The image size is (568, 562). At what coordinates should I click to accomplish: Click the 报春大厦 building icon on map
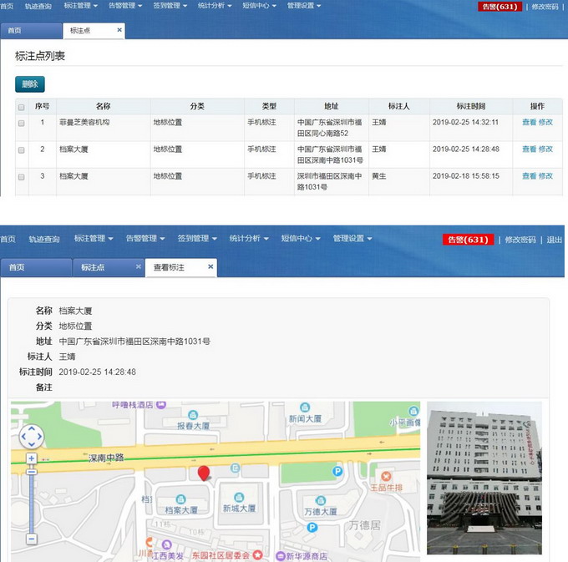193,414
